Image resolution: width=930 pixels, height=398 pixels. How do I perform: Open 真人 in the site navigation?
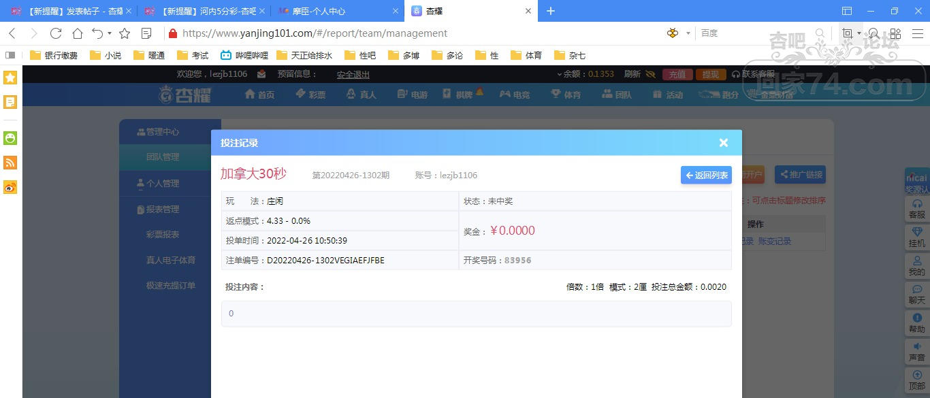click(361, 95)
